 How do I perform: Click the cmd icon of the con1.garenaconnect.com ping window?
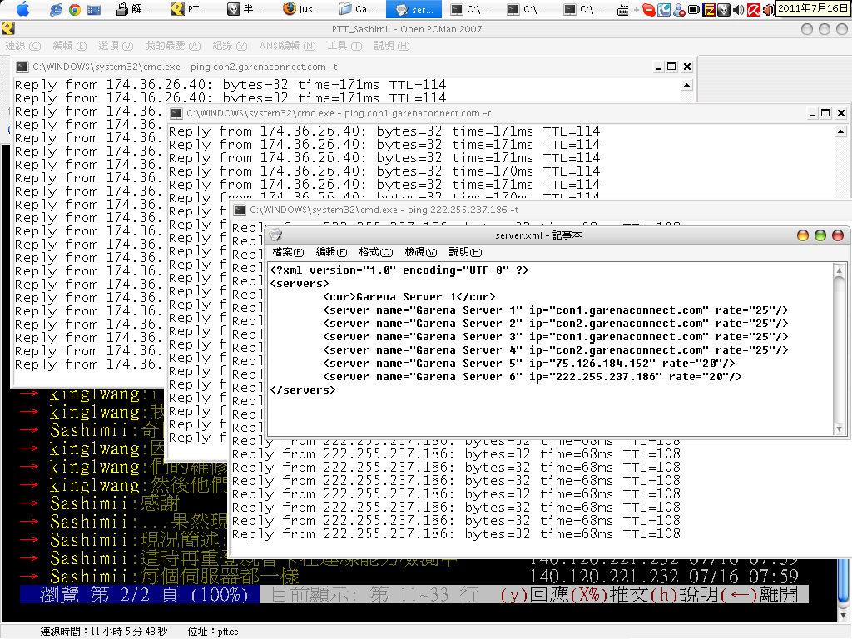[176, 113]
